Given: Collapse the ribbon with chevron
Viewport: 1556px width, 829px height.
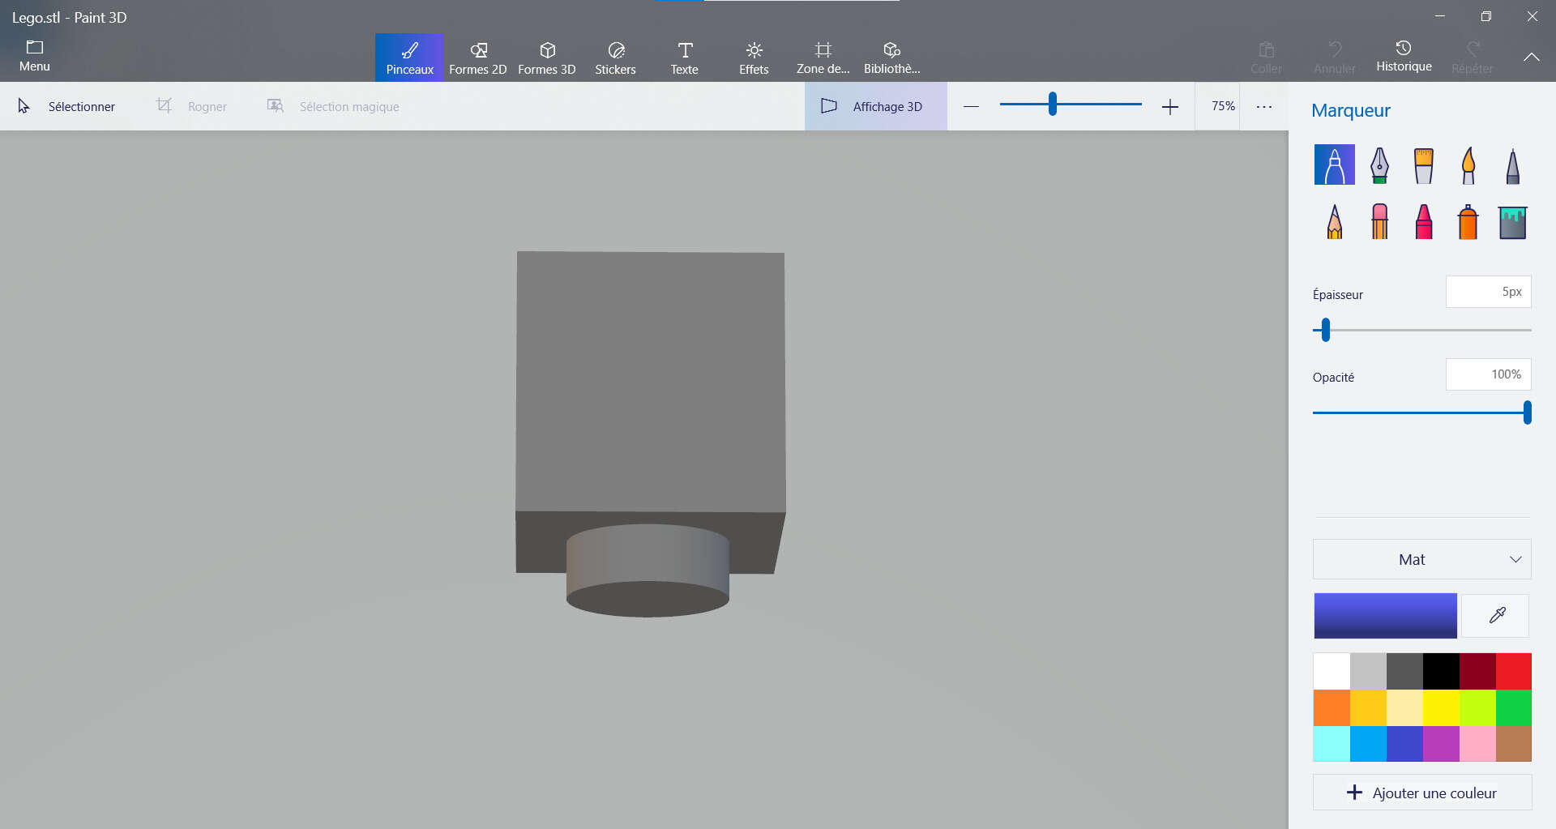Looking at the screenshot, I should click(x=1531, y=57).
